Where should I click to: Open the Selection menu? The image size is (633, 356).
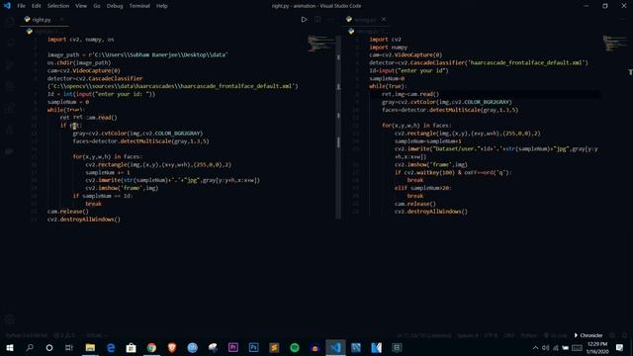pos(58,6)
